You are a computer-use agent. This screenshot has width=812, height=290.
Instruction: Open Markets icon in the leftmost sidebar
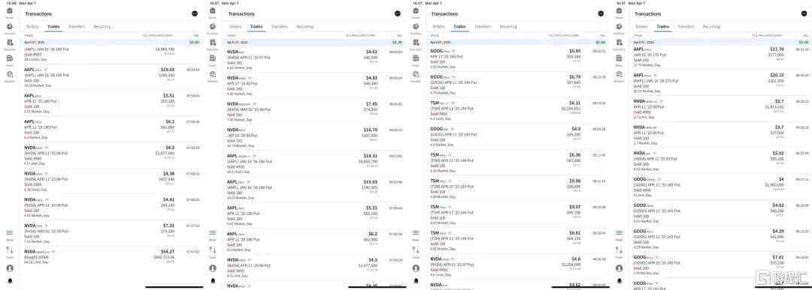click(9, 76)
